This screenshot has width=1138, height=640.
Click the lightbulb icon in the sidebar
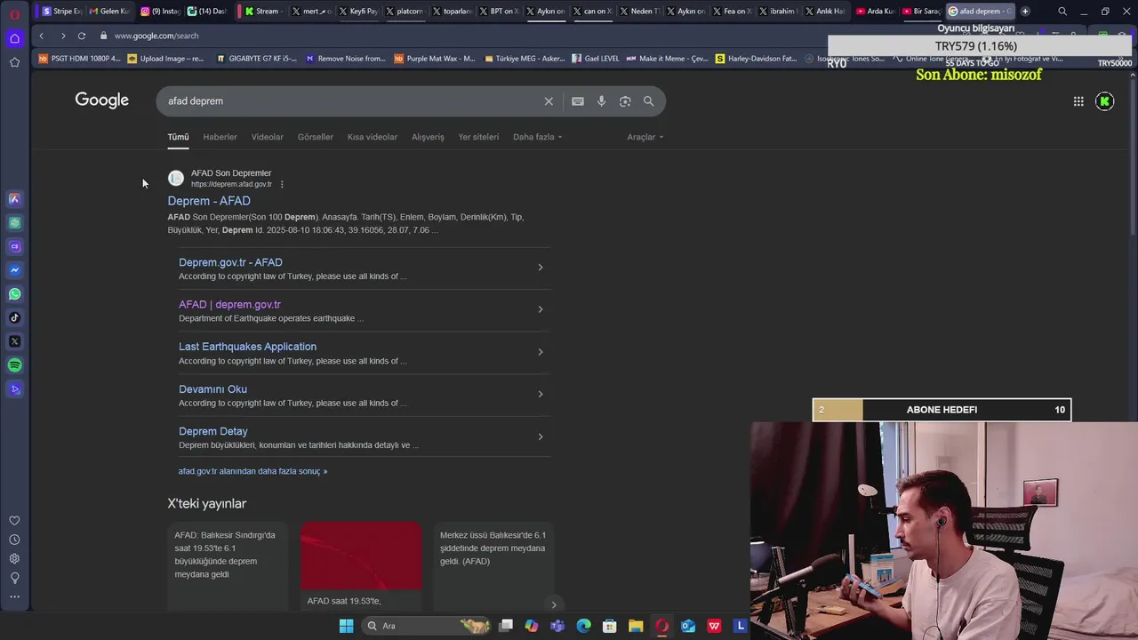pos(14,578)
